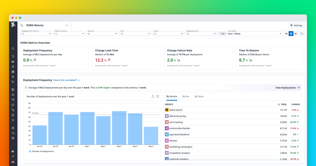Sort table by FREQ. column header

tap(282, 104)
